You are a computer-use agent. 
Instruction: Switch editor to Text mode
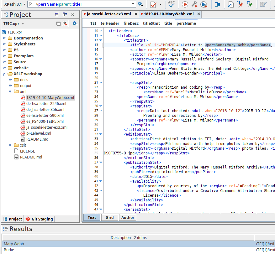click(92, 218)
